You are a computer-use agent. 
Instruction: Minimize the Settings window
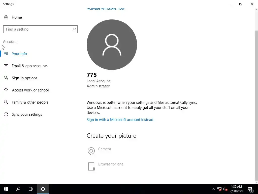tap(229, 4)
